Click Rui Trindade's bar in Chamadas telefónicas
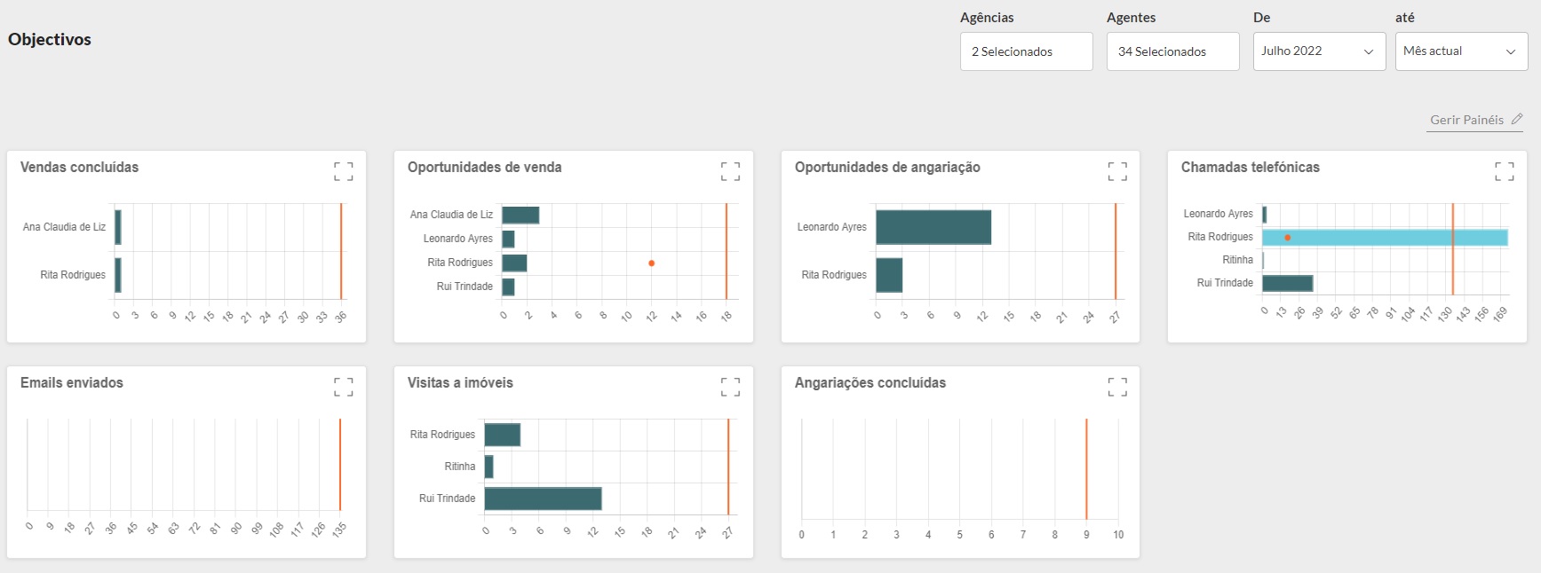Image resolution: width=1541 pixels, height=573 pixels. pyautogui.click(x=1287, y=283)
